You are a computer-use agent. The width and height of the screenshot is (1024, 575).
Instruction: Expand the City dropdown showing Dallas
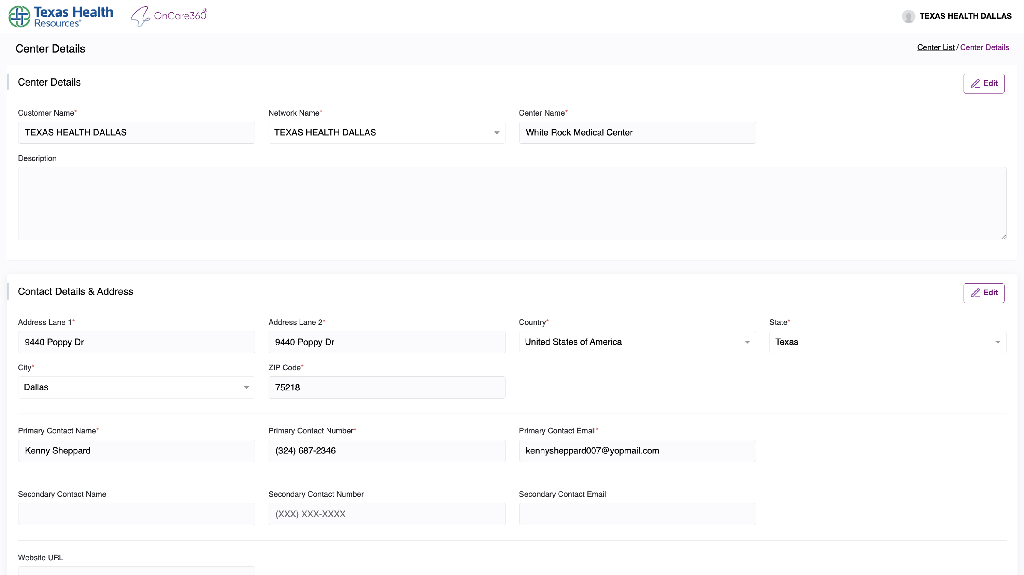(246, 387)
